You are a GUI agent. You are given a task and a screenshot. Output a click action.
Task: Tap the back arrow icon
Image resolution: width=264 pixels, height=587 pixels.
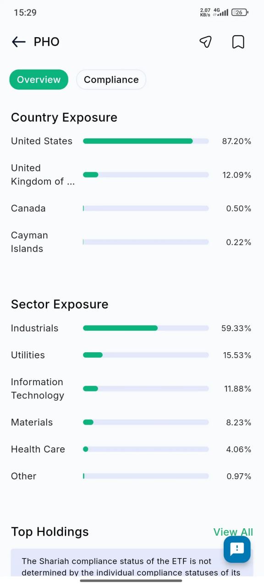pos(18,42)
